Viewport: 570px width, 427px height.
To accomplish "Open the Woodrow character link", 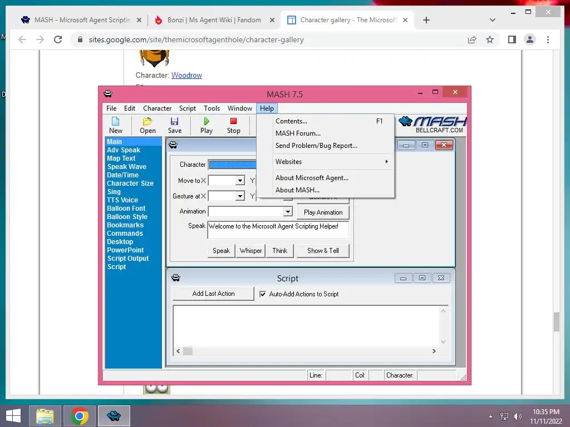I will click(186, 75).
